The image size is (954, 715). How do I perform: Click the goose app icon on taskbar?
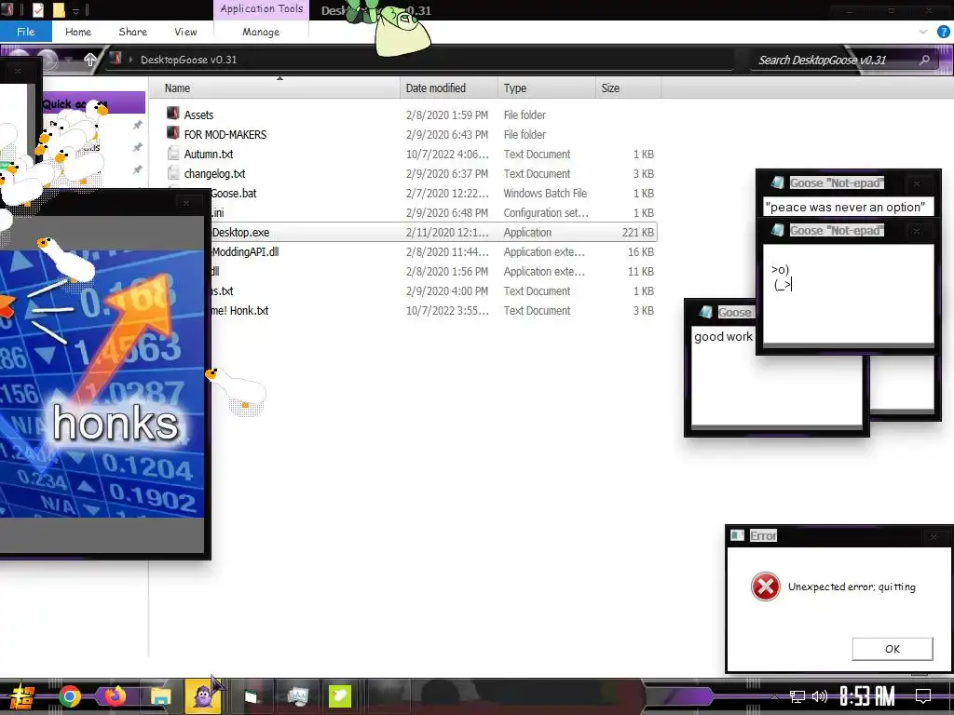(x=339, y=696)
